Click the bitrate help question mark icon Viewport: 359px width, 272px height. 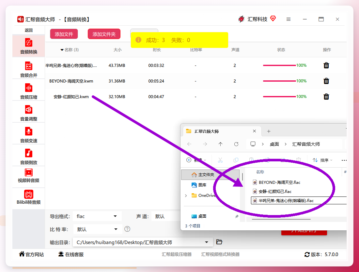click(127, 229)
